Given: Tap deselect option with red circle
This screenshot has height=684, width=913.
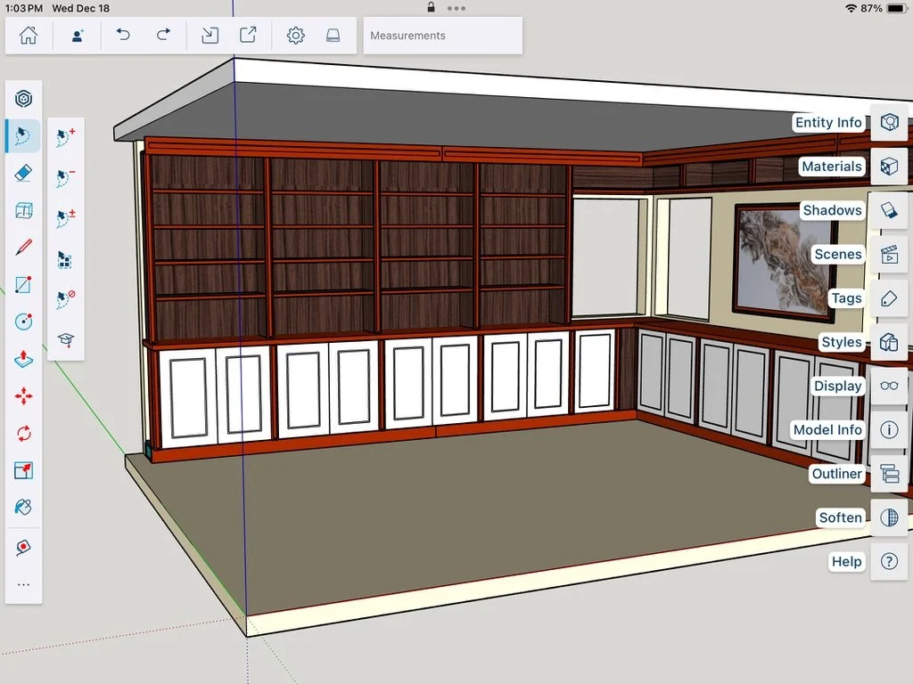Looking at the screenshot, I should [66, 299].
